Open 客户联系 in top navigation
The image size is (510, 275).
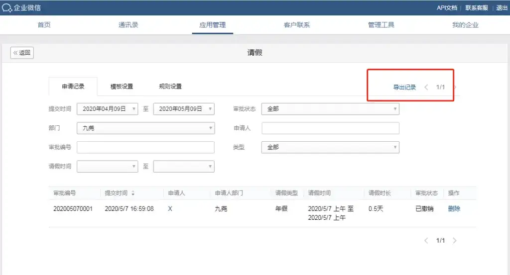pyautogui.click(x=297, y=25)
